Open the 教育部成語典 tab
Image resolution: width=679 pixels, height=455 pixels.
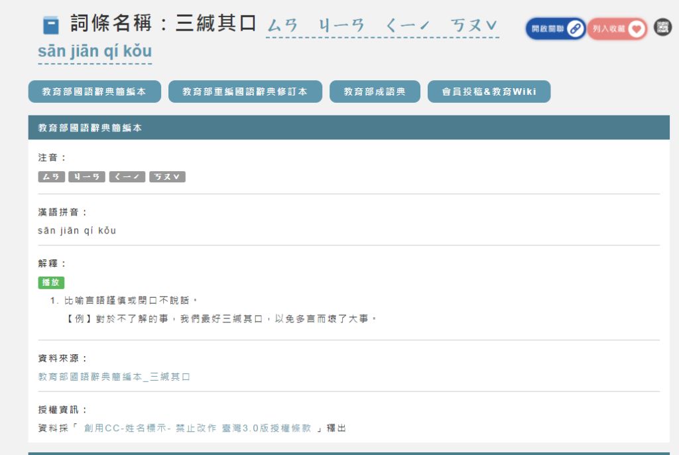click(x=375, y=92)
